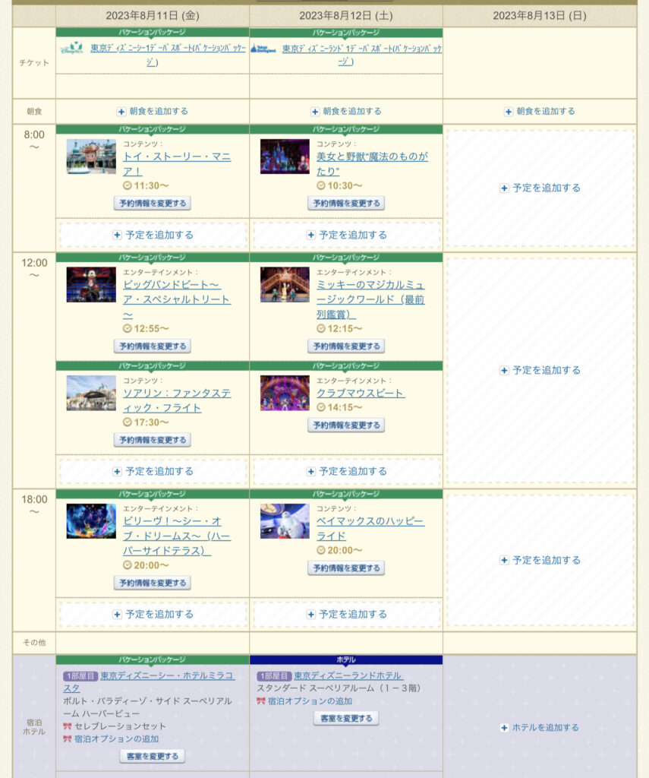Click セレブレーションセット option

(120, 726)
